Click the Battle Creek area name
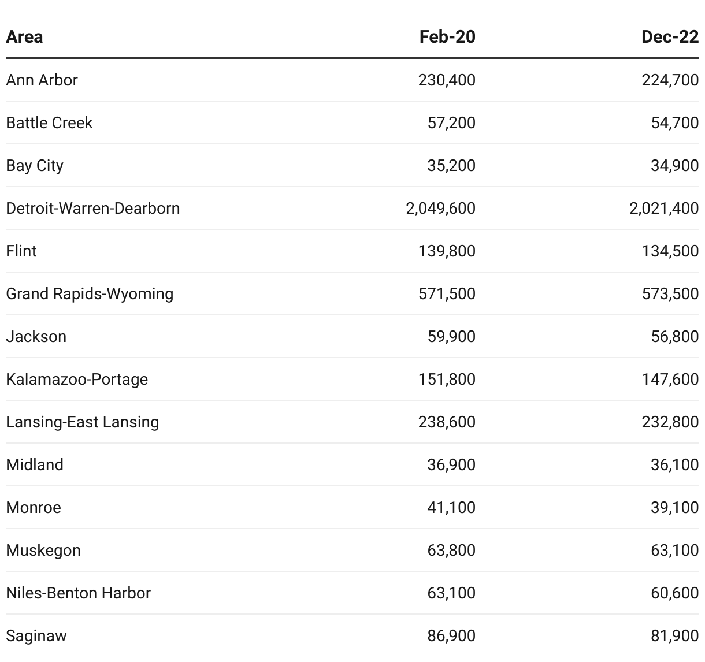Image resolution: width=705 pixels, height=662 pixels. click(x=49, y=122)
